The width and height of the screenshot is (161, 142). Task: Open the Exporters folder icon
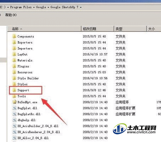coord(14,42)
